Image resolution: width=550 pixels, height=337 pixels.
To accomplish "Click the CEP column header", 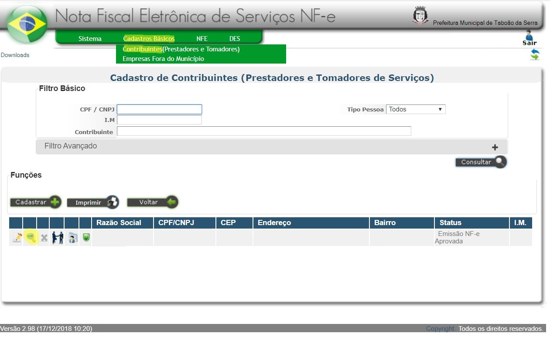I will coord(235,223).
